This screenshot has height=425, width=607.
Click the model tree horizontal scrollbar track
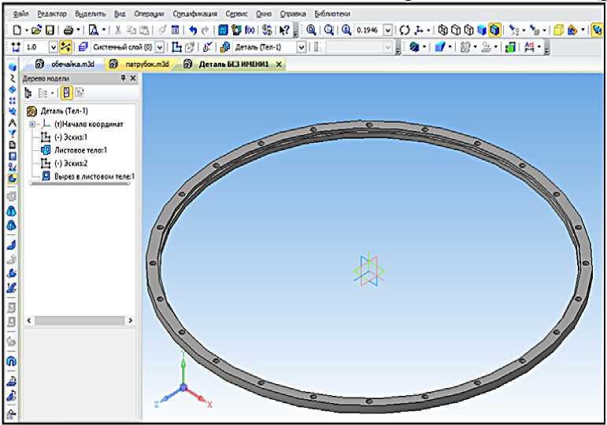tap(80, 321)
